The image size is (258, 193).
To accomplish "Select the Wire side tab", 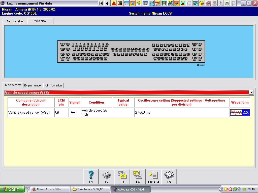I will pyautogui.click(x=40, y=21).
